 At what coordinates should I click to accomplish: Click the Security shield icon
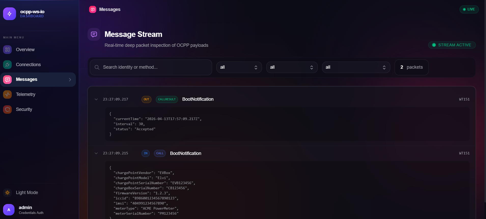pyautogui.click(x=7, y=109)
